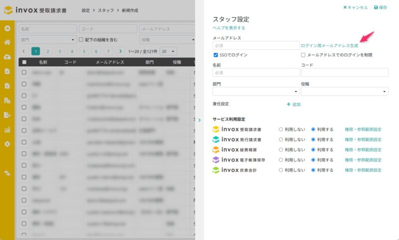The image size is (399, 240).
Task: Click the invox 発行請求書 service logo
Action: click(x=236, y=139)
